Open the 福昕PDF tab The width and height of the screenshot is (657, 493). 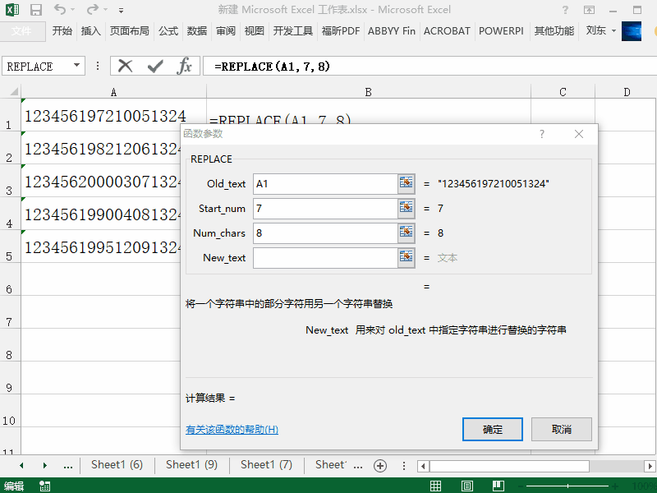pos(341,31)
